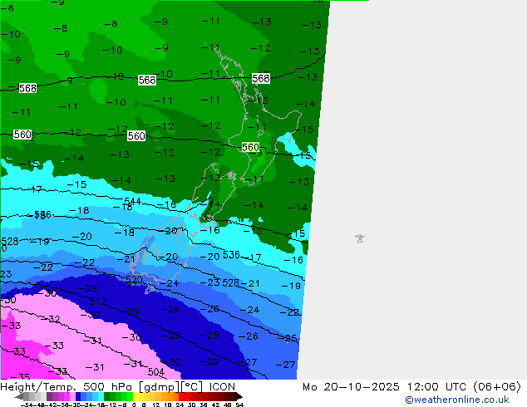
Task: Click the Stewart Island outline below South Island
Action: point(150,288)
